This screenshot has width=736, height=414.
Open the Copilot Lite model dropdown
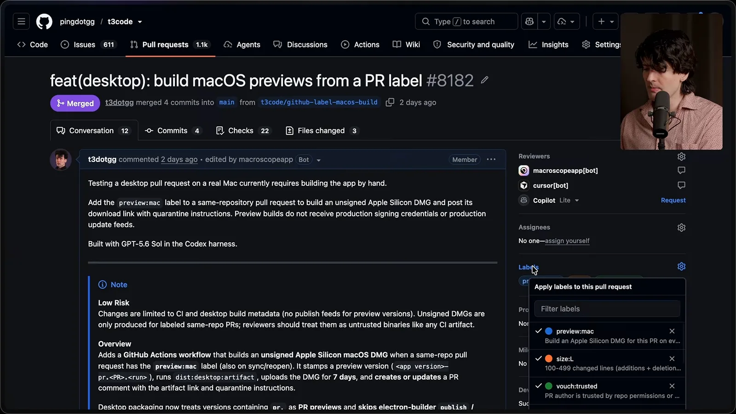coord(569,201)
